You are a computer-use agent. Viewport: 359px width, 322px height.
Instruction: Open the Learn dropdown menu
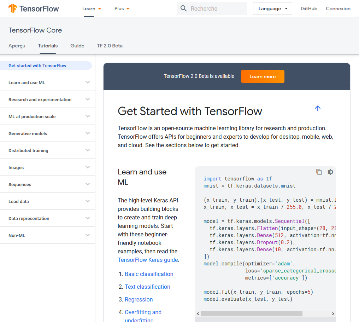point(92,8)
